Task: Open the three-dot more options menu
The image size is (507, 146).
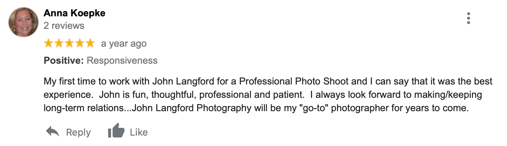Action: point(469,18)
